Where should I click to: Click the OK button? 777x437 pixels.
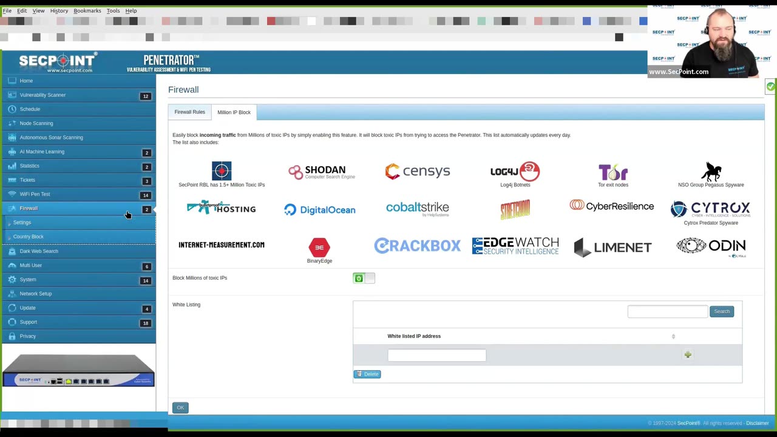click(180, 407)
